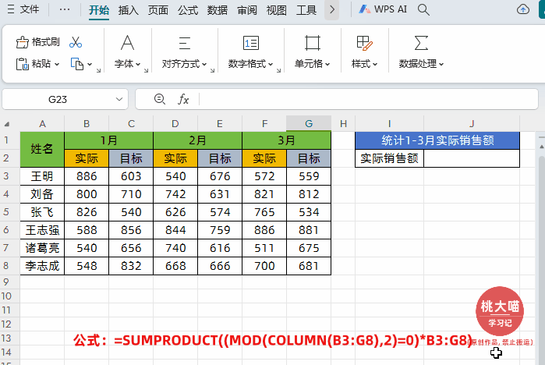This screenshot has height=365, width=545.
Task: Click the fx Insert Function icon
Action: [184, 99]
